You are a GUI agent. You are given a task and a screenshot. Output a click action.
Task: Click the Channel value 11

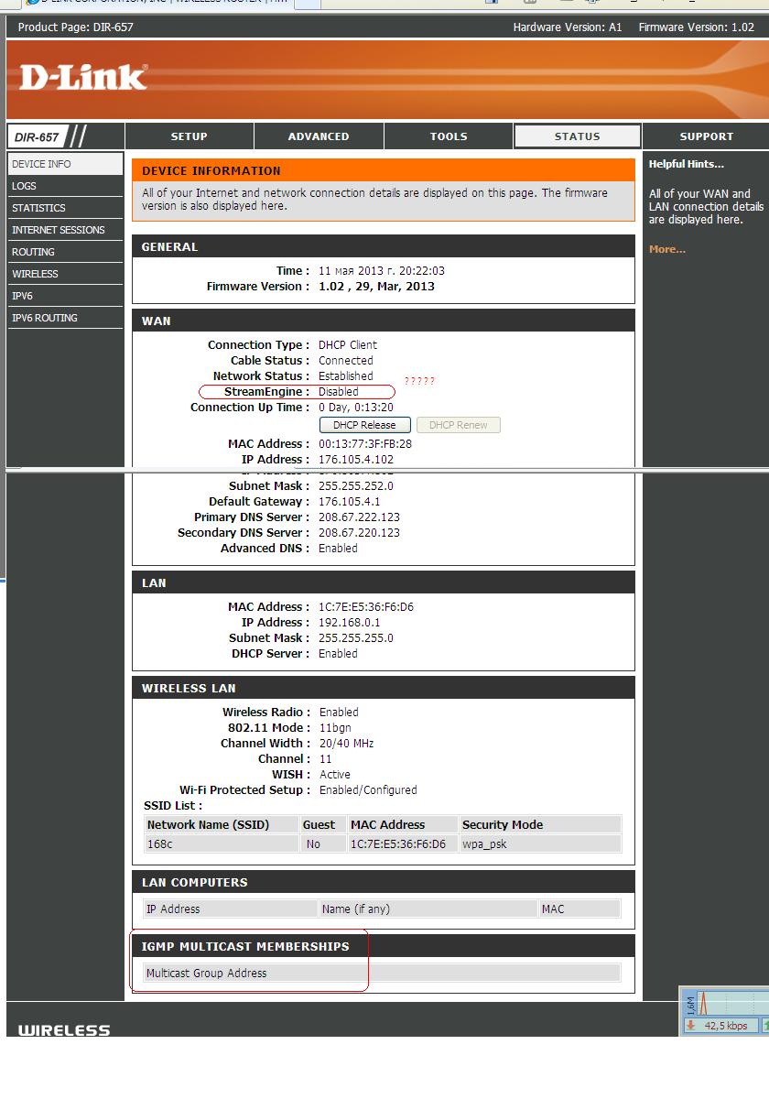(325, 759)
